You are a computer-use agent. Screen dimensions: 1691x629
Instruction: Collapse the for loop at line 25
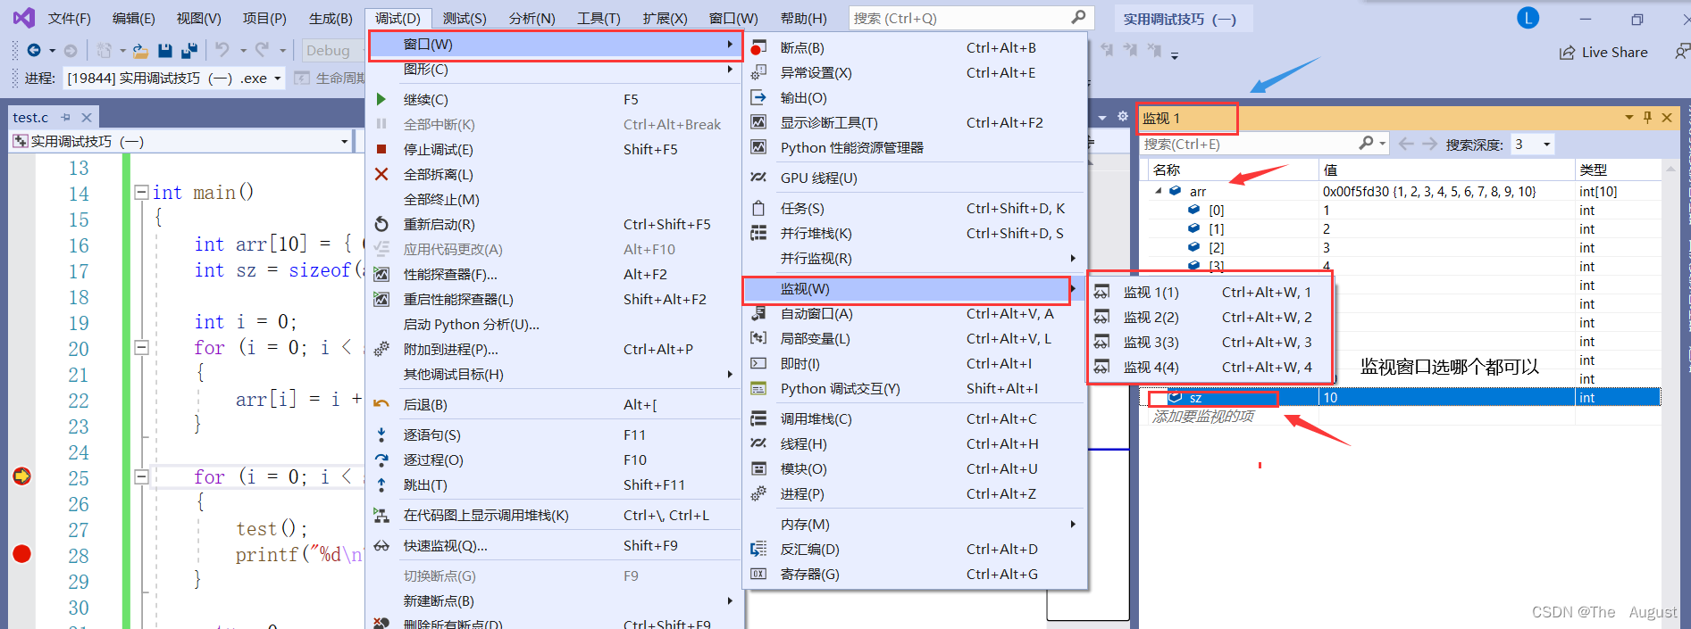pos(141,476)
